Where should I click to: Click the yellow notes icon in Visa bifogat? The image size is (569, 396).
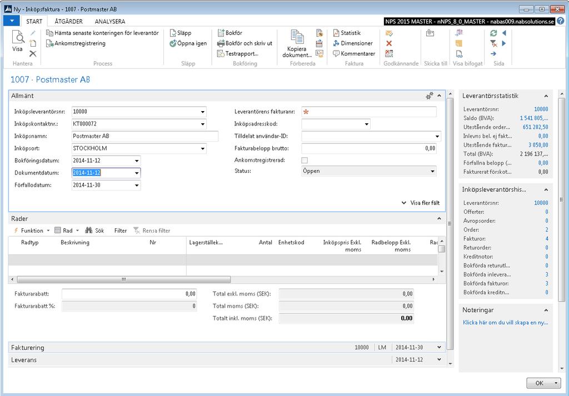pyautogui.click(x=458, y=43)
